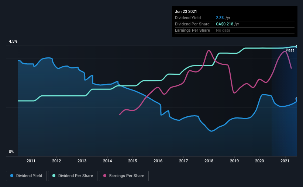This screenshot has width=303, height=187.
Task: Toggle the Dividend Per Share legend button
Action: tap(73, 176)
